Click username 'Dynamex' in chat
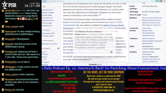 click(10, 79)
